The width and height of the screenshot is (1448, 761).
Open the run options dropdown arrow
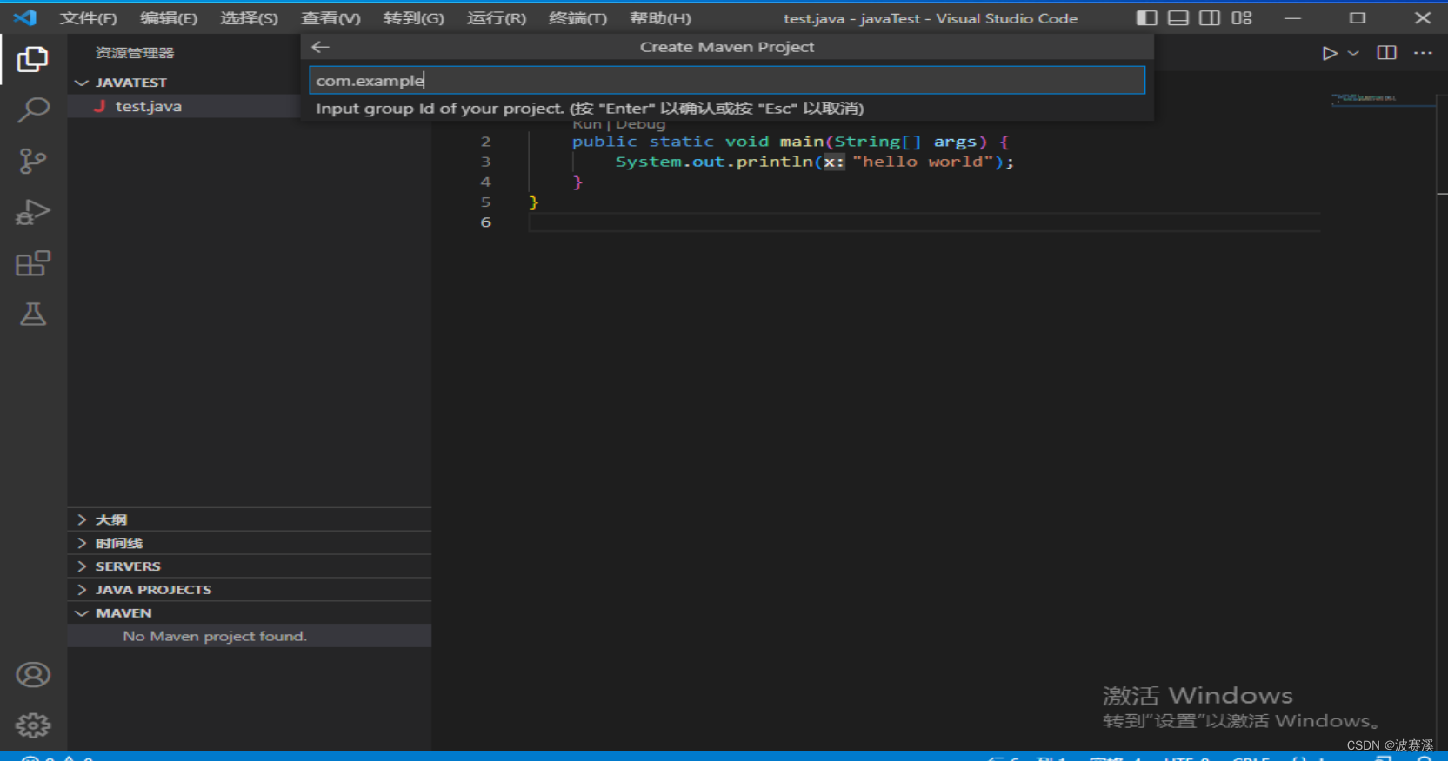1353,53
